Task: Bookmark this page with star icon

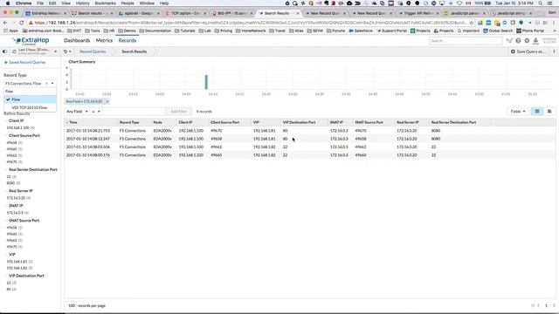Action: click(472, 23)
